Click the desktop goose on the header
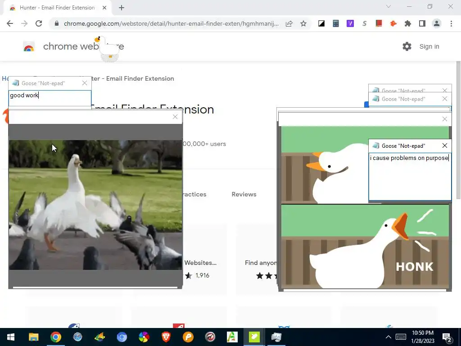 tap(106, 48)
